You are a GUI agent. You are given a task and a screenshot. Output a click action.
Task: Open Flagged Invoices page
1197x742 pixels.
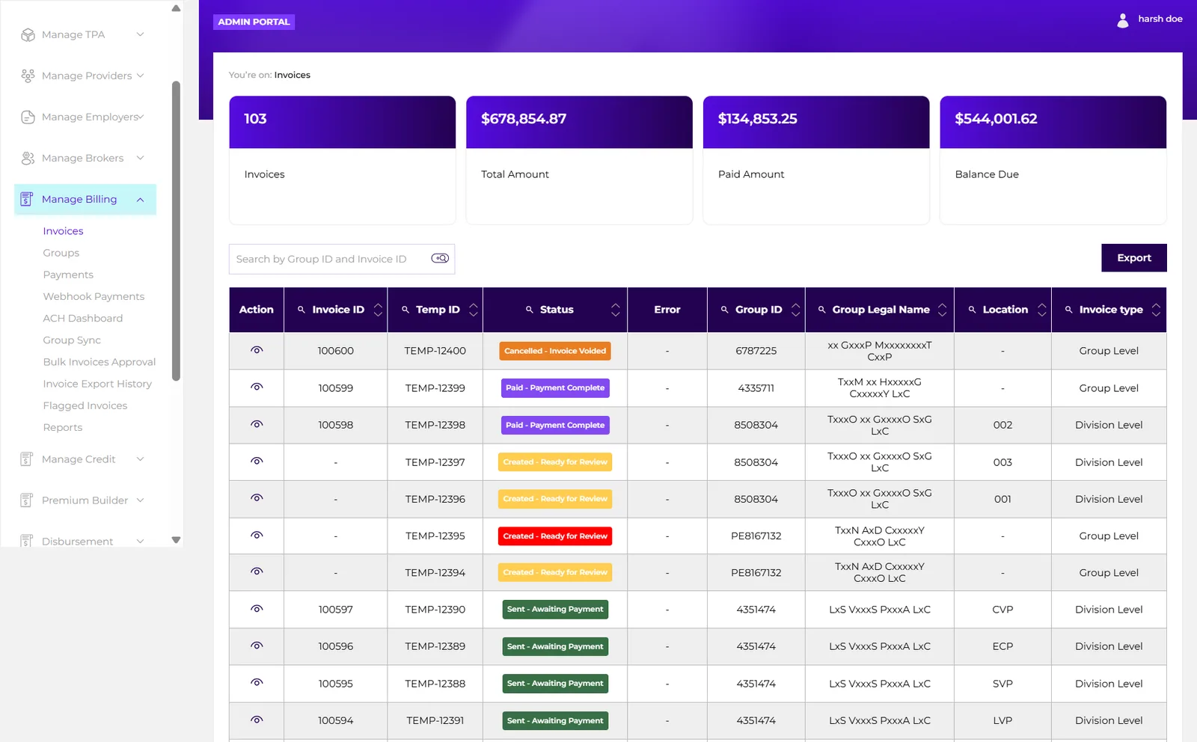pos(85,405)
